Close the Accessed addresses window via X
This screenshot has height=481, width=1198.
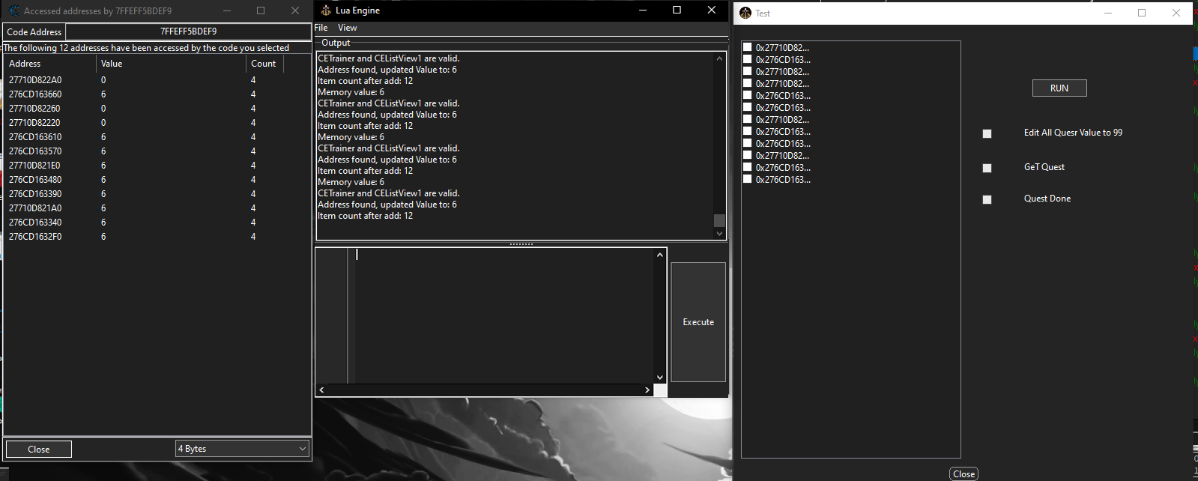(x=294, y=10)
